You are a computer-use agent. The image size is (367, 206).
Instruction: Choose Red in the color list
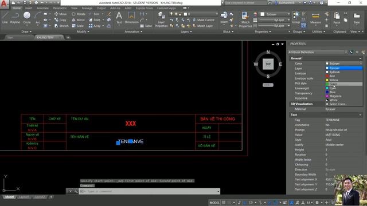point(344,76)
